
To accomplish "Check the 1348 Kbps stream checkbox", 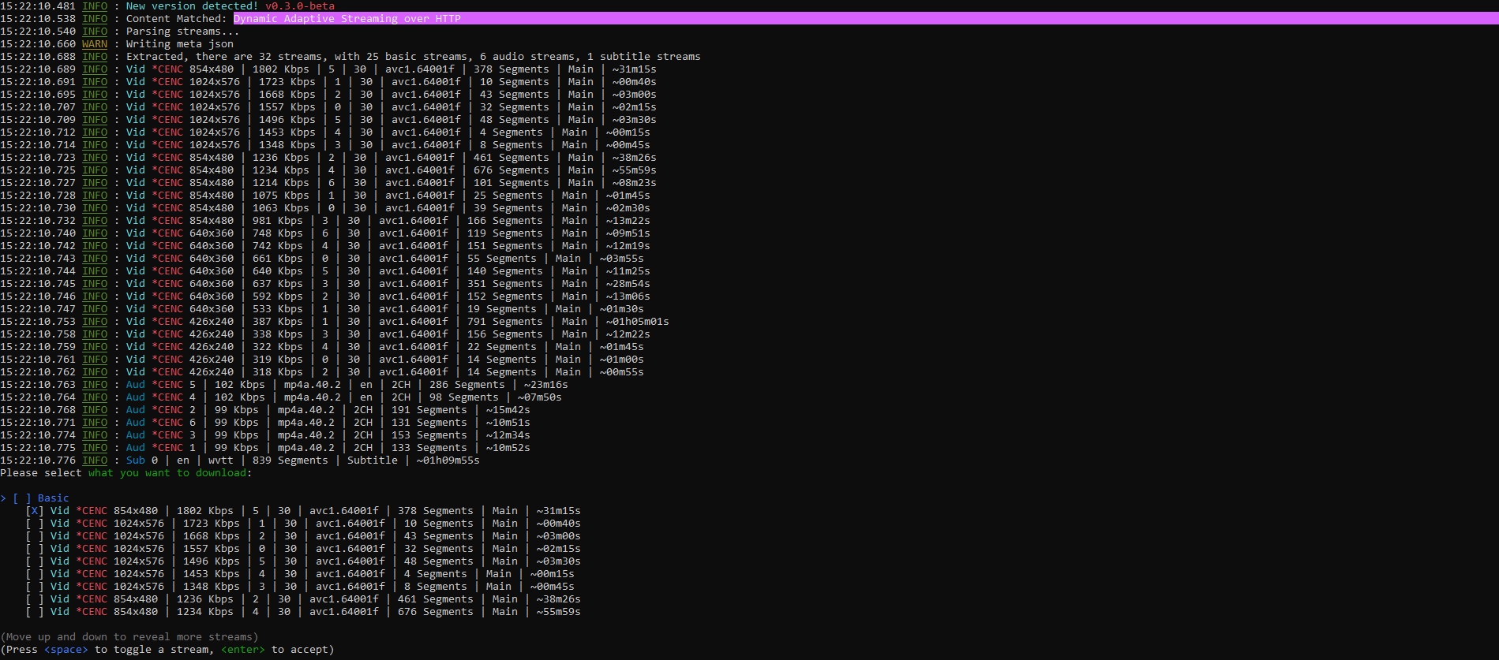I will 35,587.
